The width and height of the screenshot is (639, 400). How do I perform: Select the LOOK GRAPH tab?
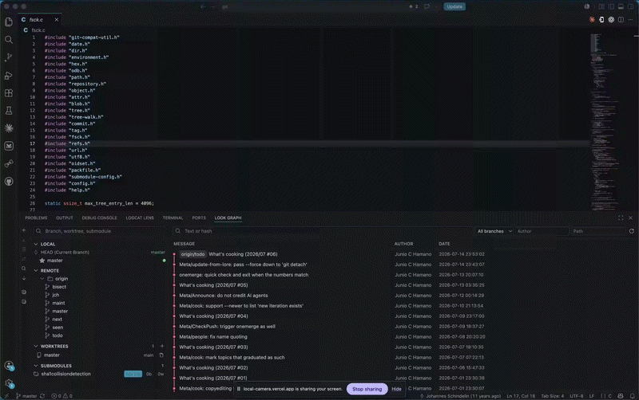click(x=228, y=218)
